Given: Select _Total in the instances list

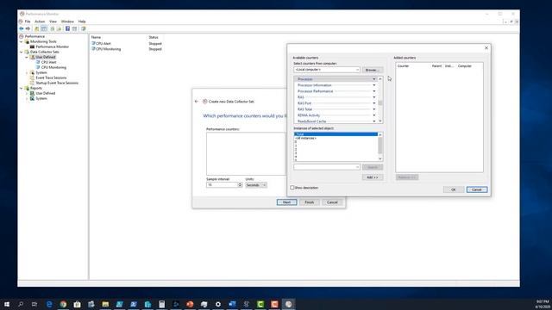Looking at the screenshot, I should 336,134.
